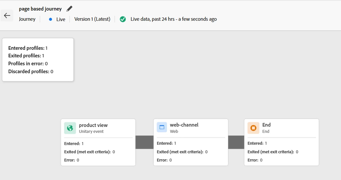Image resolution: width=341 pixels, height=180 pixels.
Task: Click the pencil icon to rename journey
Action: pyautogui.click(x=69, y=9)
